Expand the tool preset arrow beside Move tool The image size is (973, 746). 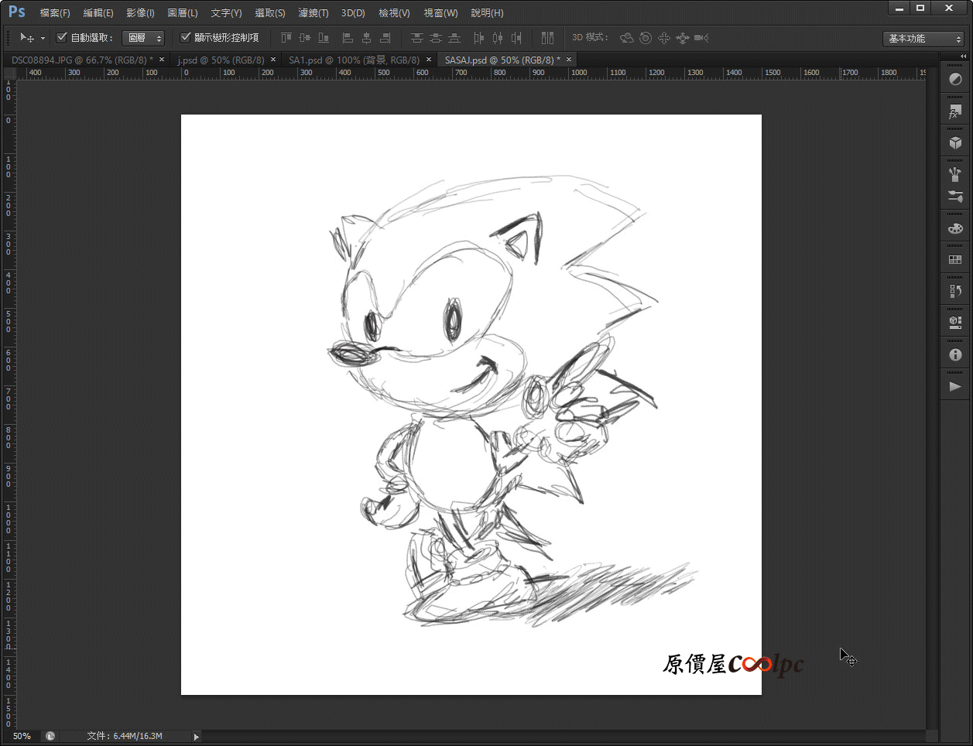coord(43,38)
